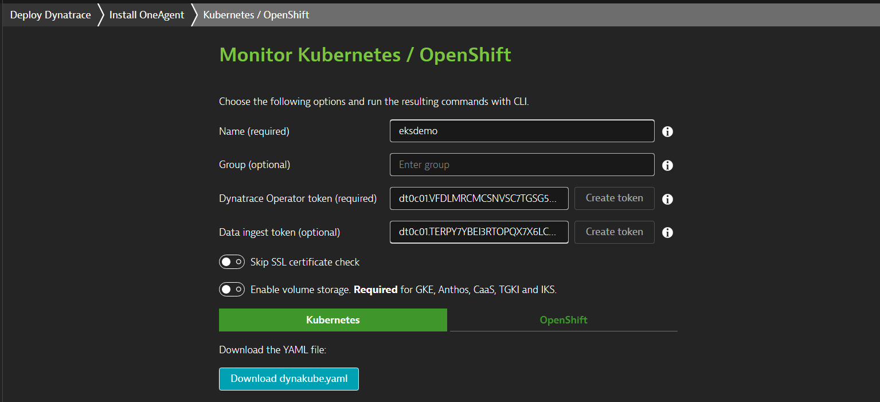This screenshot has height=402, width=880.
Task: Click the Skip SSL toggle knob
Action: pos(227,262)
